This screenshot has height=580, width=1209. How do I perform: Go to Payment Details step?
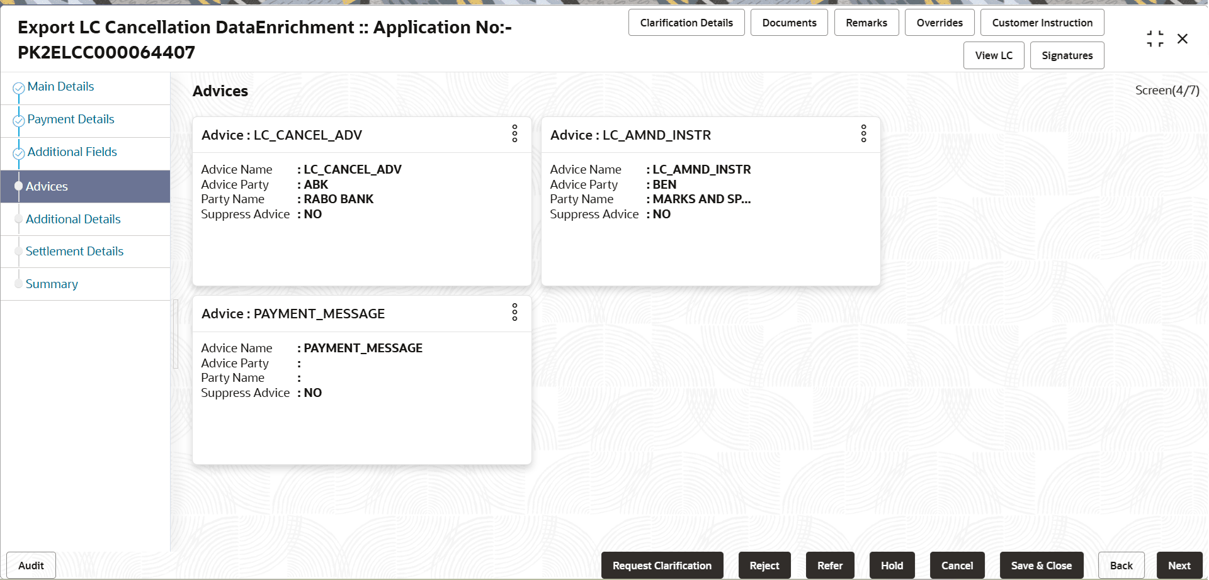(71, 120)
